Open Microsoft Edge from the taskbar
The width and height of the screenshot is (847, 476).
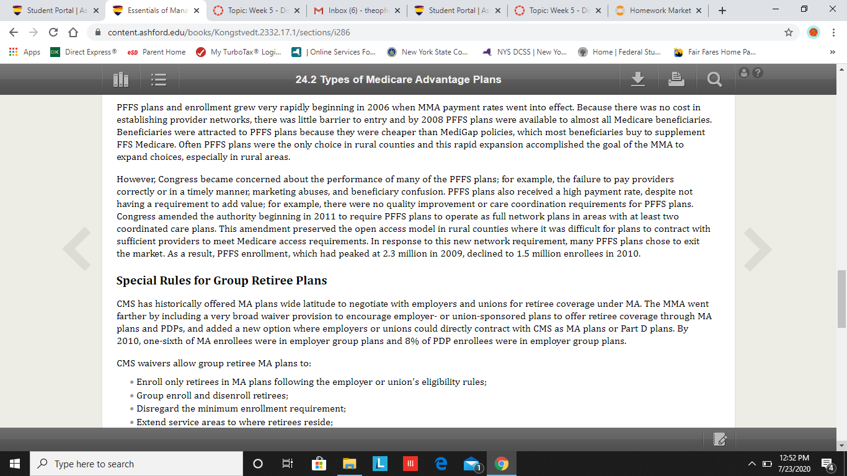441,464
